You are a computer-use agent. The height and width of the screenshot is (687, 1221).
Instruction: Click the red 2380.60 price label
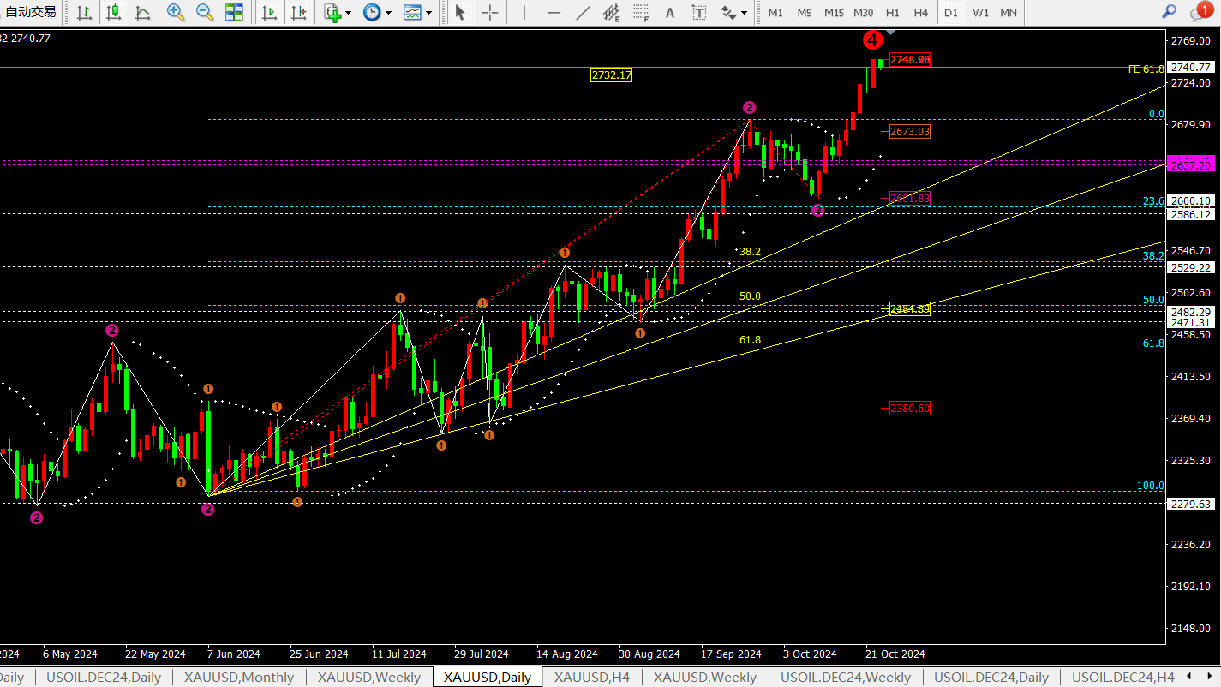[910, 409]
